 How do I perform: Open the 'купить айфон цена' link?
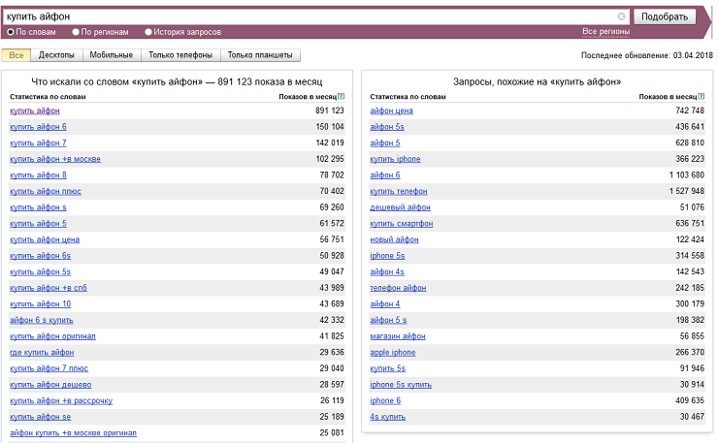coord(45,239)
